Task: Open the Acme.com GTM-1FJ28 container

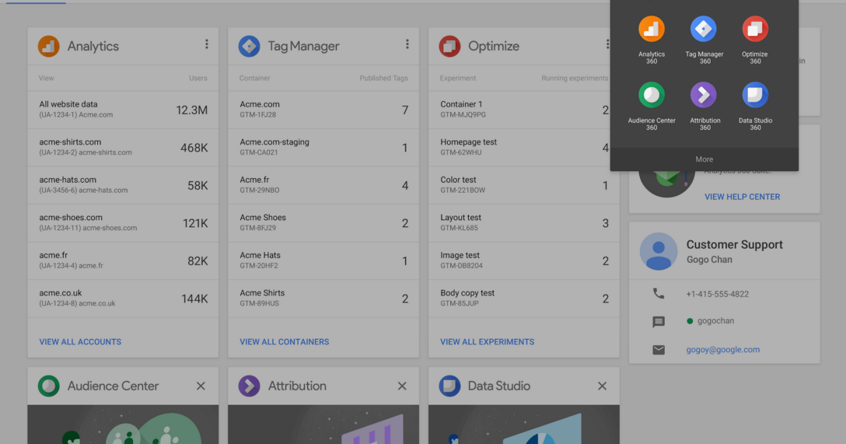Action: (323, 110)
